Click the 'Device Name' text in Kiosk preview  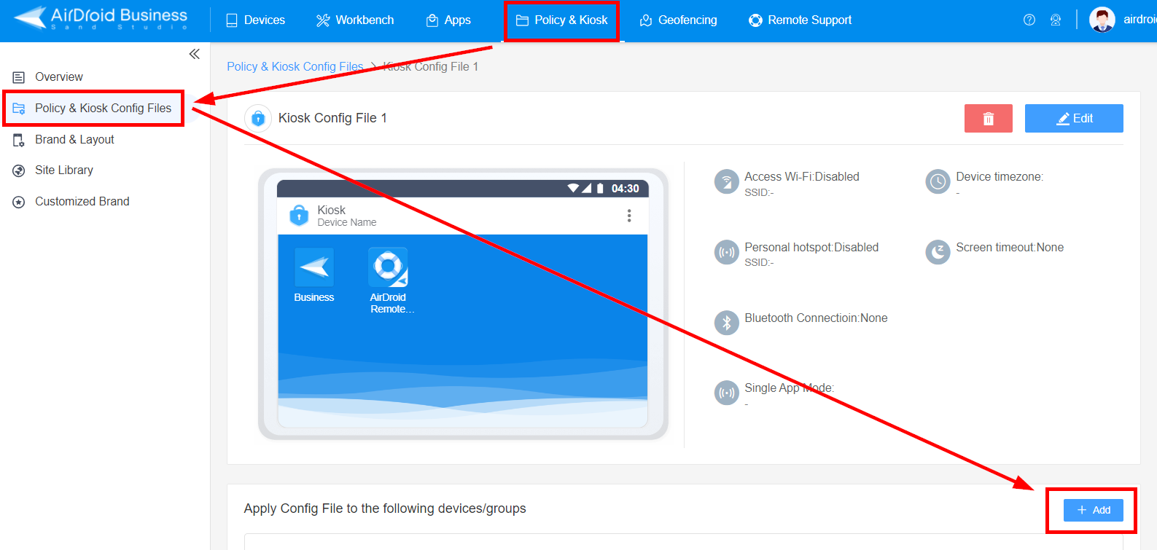click(x=347, y=223)
